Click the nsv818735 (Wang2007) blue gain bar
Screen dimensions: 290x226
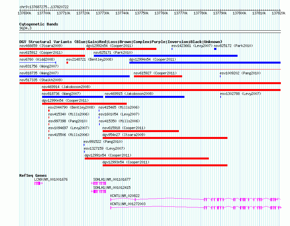pyautogui.click(x=75, y=76)
